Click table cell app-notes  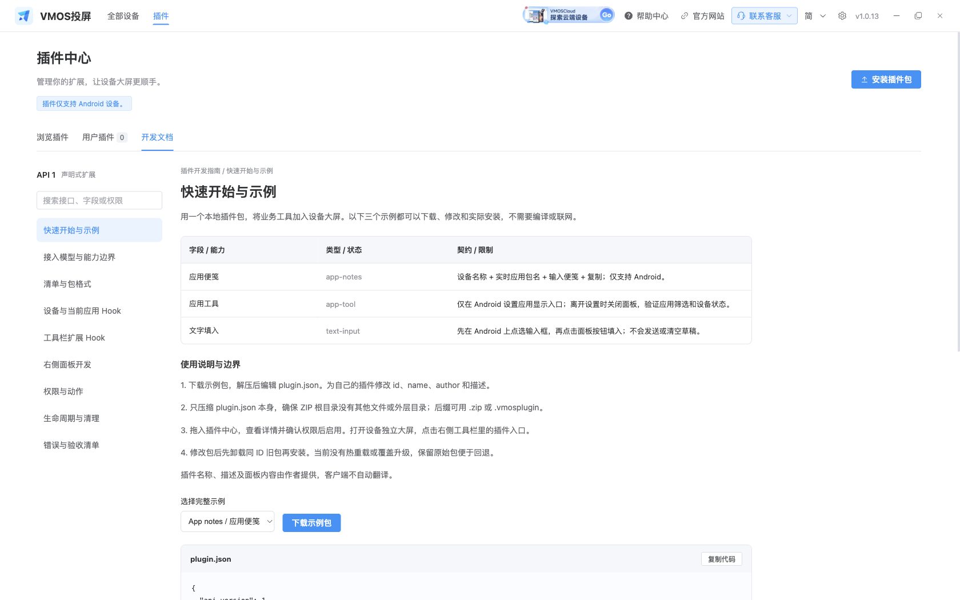click(344, 277)
